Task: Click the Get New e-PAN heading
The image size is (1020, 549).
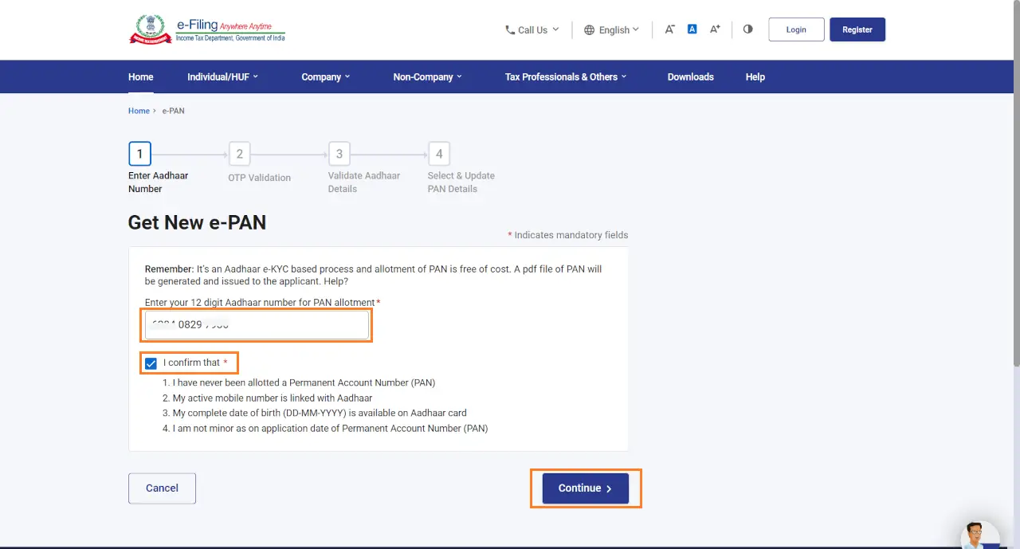Action: pos(197,222)
